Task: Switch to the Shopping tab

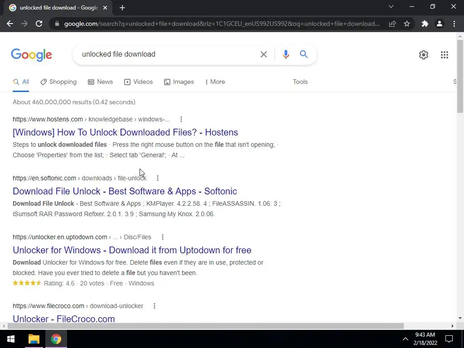Action: click(58, 82)
